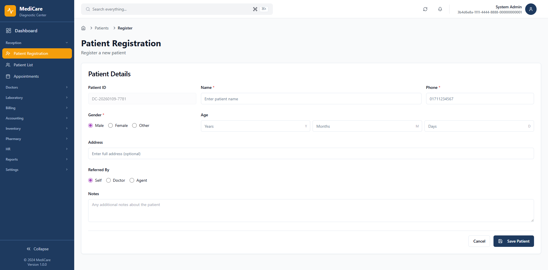Expand the Laboratory sidebar section
The height and width of the screenshot is (270, 548).
click(37, 98)
